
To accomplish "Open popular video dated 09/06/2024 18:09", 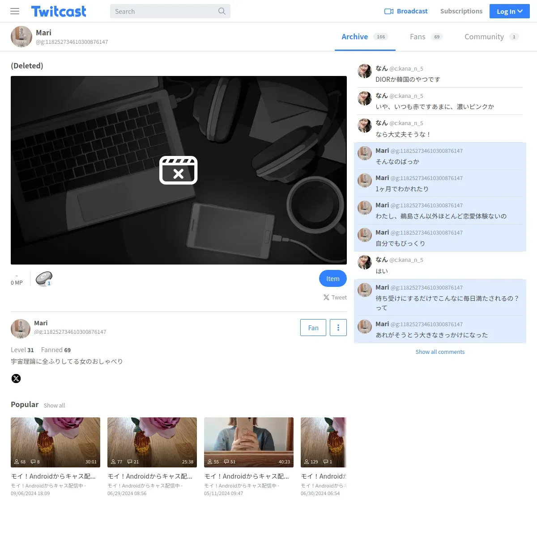I will click(x=55, y=457).
